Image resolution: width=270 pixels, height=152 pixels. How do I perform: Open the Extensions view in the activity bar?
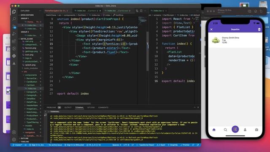(x=14, y=41)
